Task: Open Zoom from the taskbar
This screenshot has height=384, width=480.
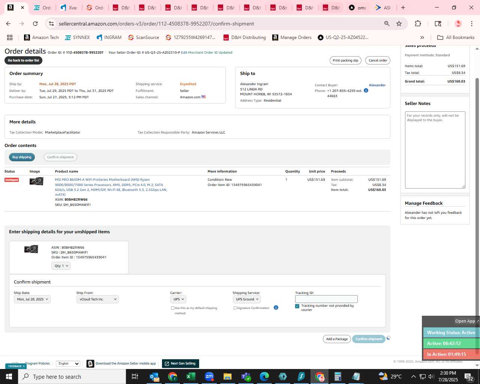Action: [209, 376]
